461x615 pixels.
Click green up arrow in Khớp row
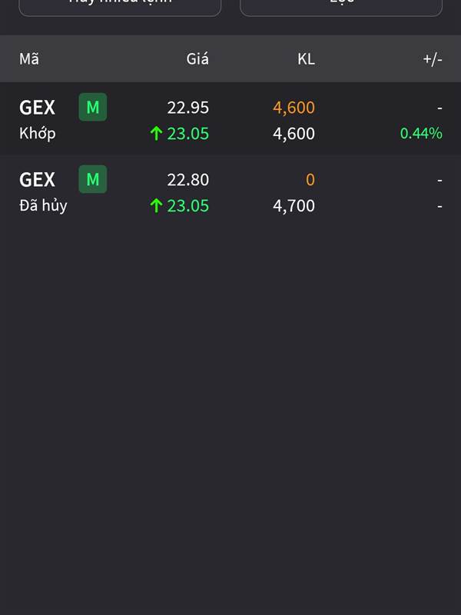coord(156,133)
